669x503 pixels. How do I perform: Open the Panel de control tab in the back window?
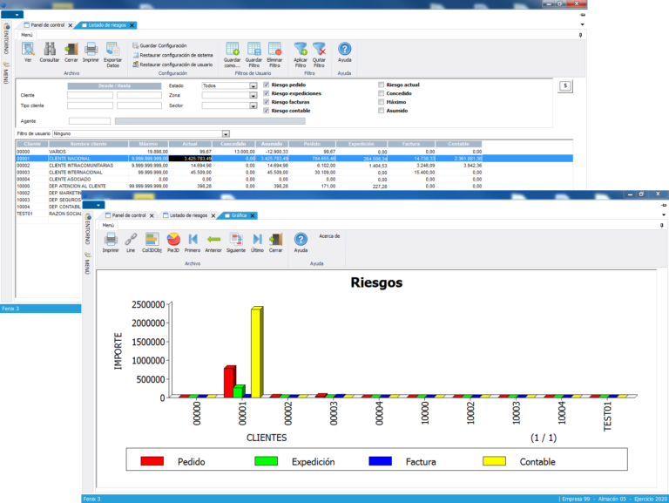tap(49, 25)
